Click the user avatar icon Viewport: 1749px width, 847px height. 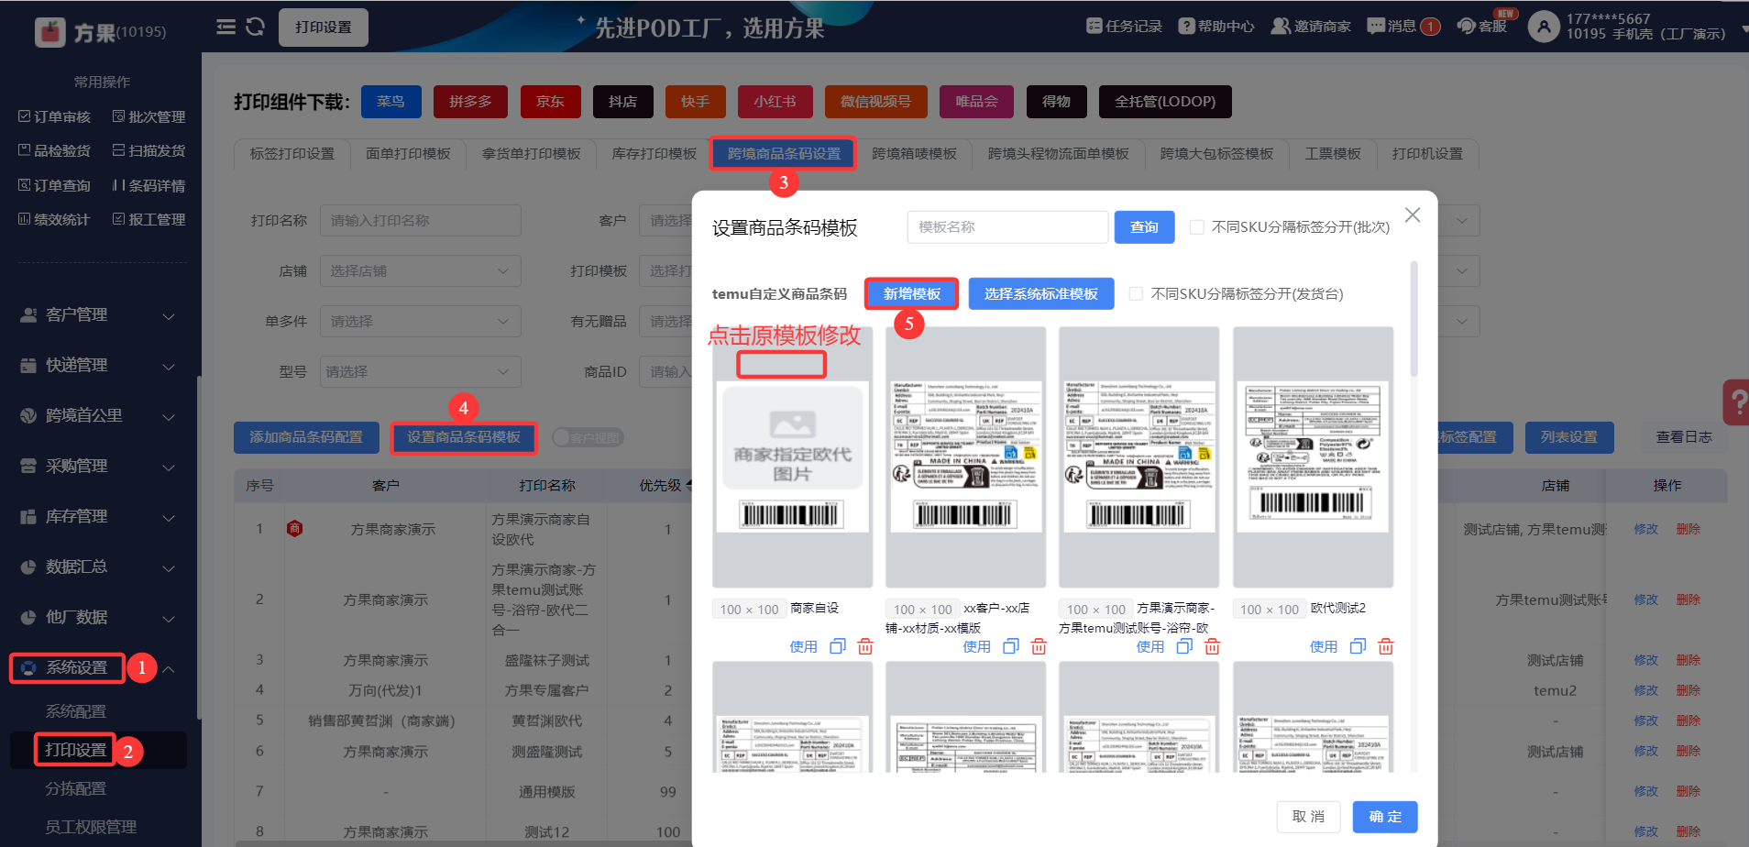point(1544,27)
